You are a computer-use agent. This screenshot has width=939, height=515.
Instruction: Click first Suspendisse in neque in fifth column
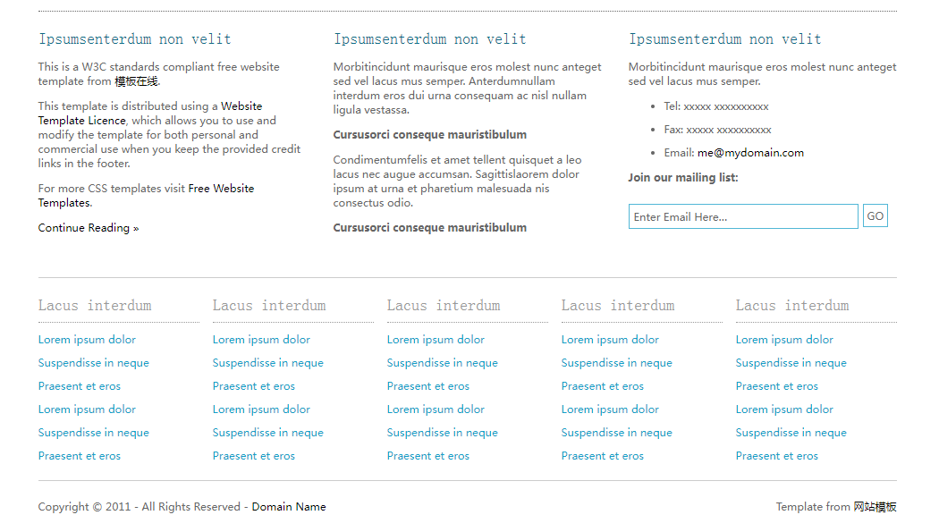[791, 363]
